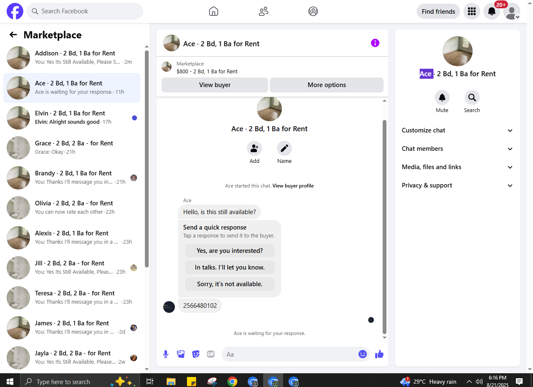Open the Addison 2 Bd conversation
The image size is (533, 387).
pos(72,58)
